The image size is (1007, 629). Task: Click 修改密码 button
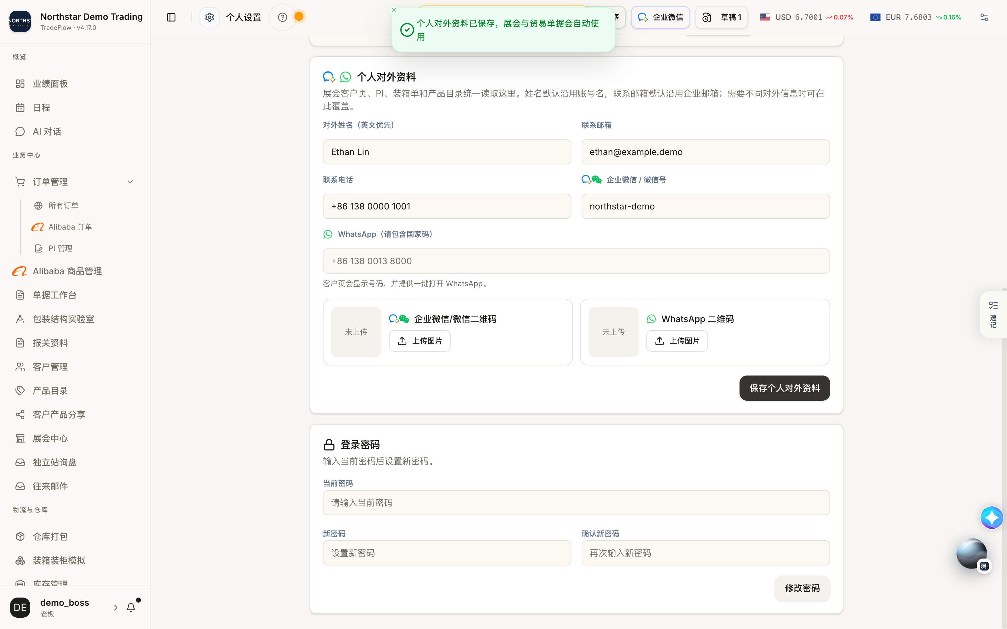pos(802,588)
